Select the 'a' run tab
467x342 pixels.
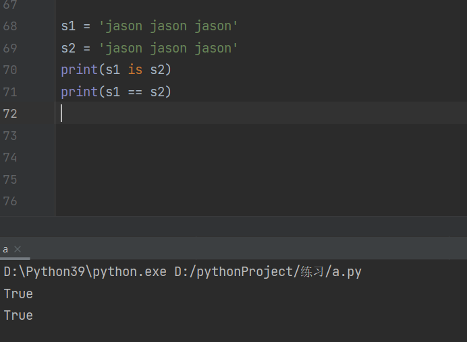click(5, 249)
